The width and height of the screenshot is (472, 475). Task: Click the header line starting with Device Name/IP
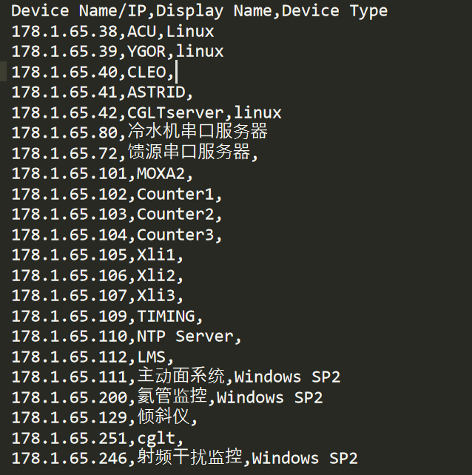(x=200, y=11)
